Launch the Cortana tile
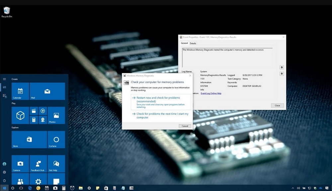This screenshot has width=332, height=191. tap(56, 139)
